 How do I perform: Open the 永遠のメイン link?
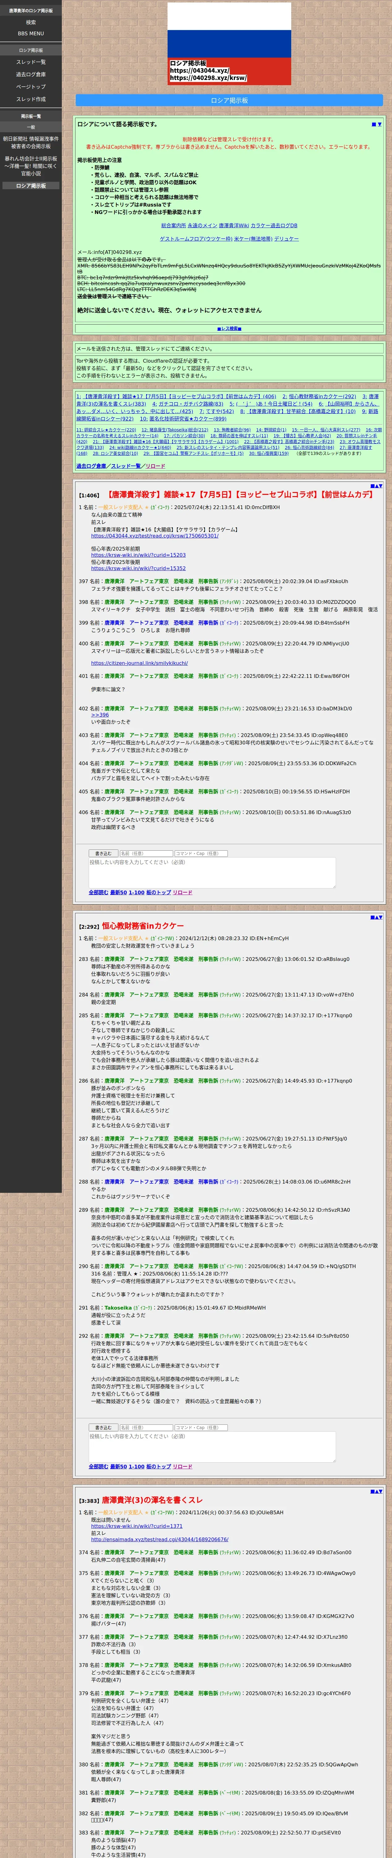(202, 226)
